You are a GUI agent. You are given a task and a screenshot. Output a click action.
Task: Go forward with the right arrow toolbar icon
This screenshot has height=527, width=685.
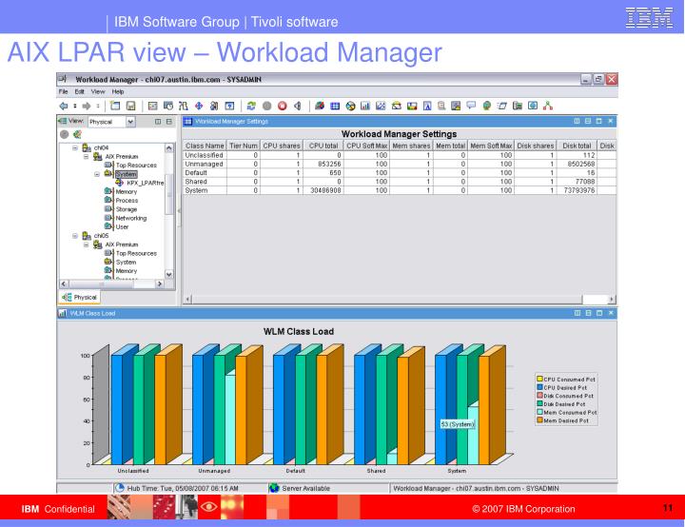click(87, 106)
